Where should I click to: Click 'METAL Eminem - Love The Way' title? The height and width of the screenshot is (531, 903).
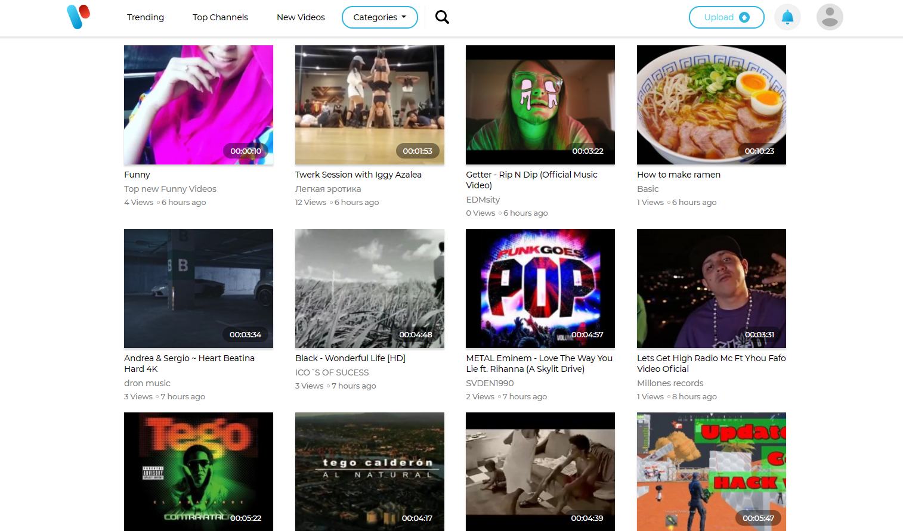click(539, 364)
